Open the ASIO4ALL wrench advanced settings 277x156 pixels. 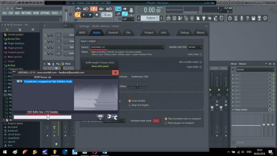coord(112,117)
